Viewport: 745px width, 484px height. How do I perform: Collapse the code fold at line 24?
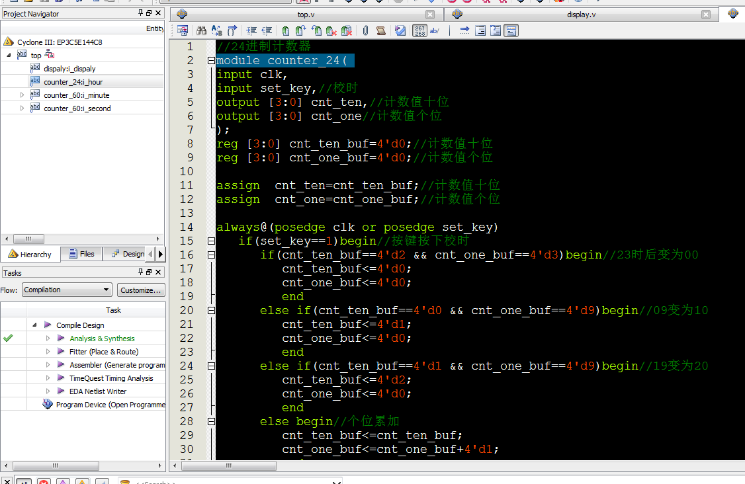[x=212, y=366]
